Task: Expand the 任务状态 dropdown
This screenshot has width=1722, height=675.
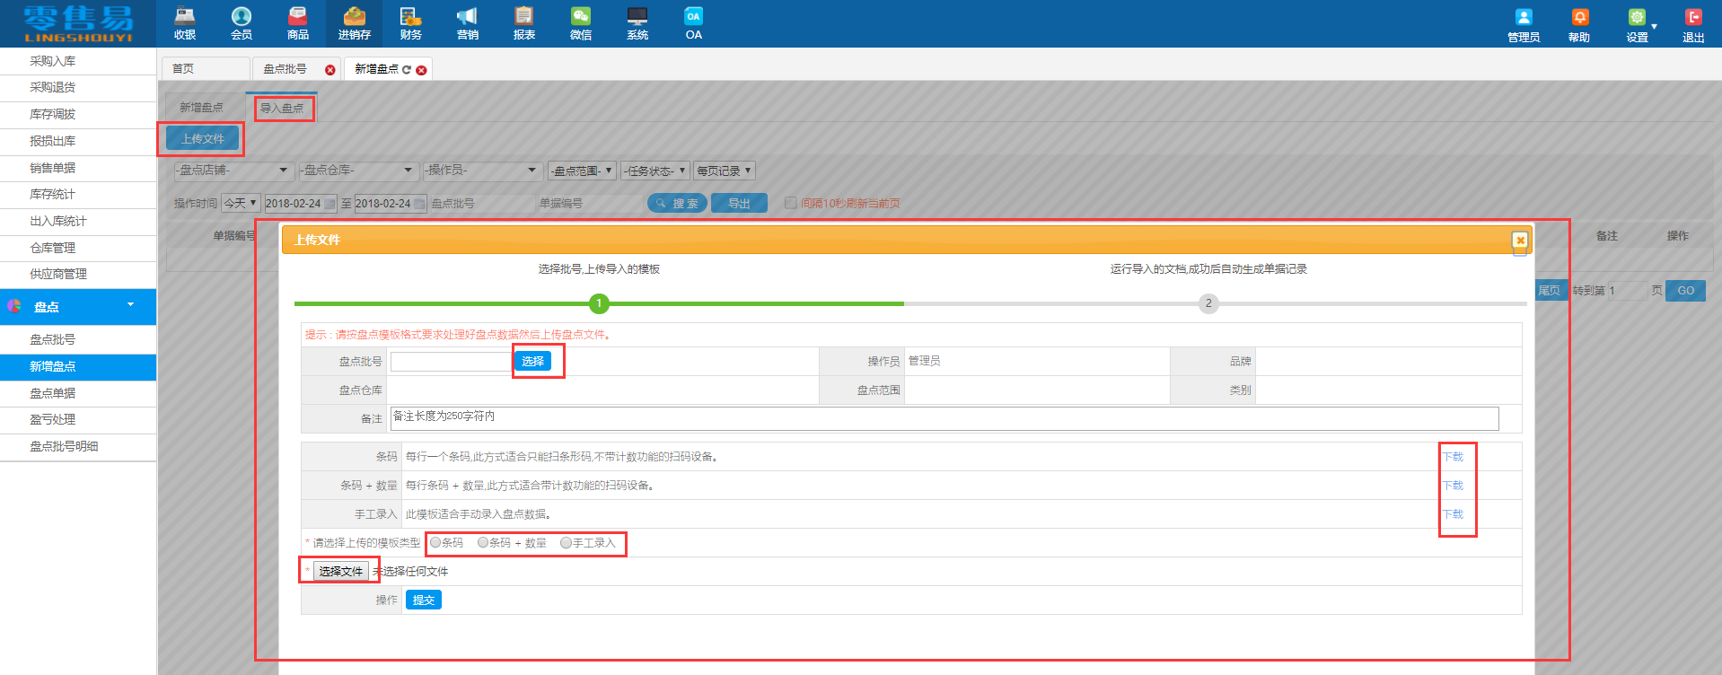Action: coord(655,171)
